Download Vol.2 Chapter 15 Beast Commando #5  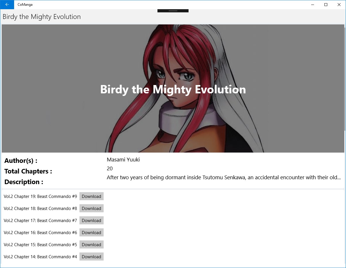click(x=92, y=245)
